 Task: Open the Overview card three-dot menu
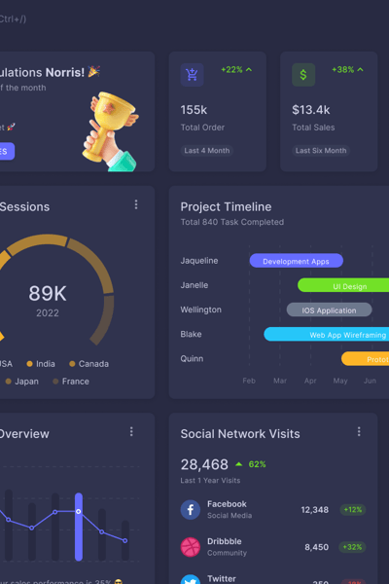(131, 431)
